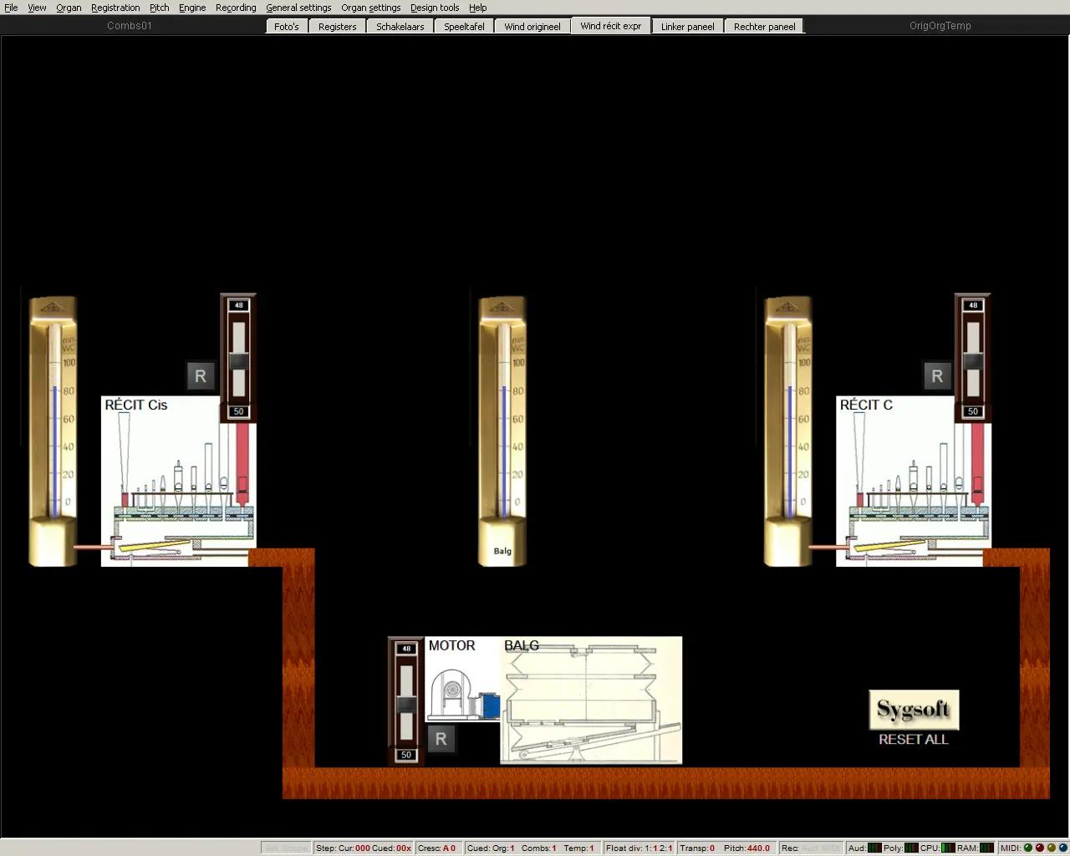This screenshot has height=856, width=1070.
Task: Open the Organ settings menu
Action: (x=370, y=8)
